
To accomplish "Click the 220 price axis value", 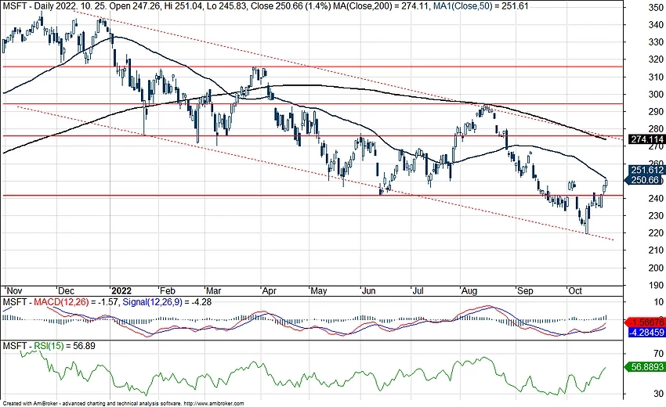I will coord(656,233).
